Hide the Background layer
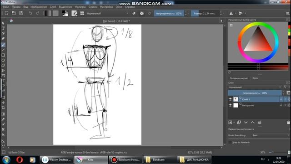 230,105
